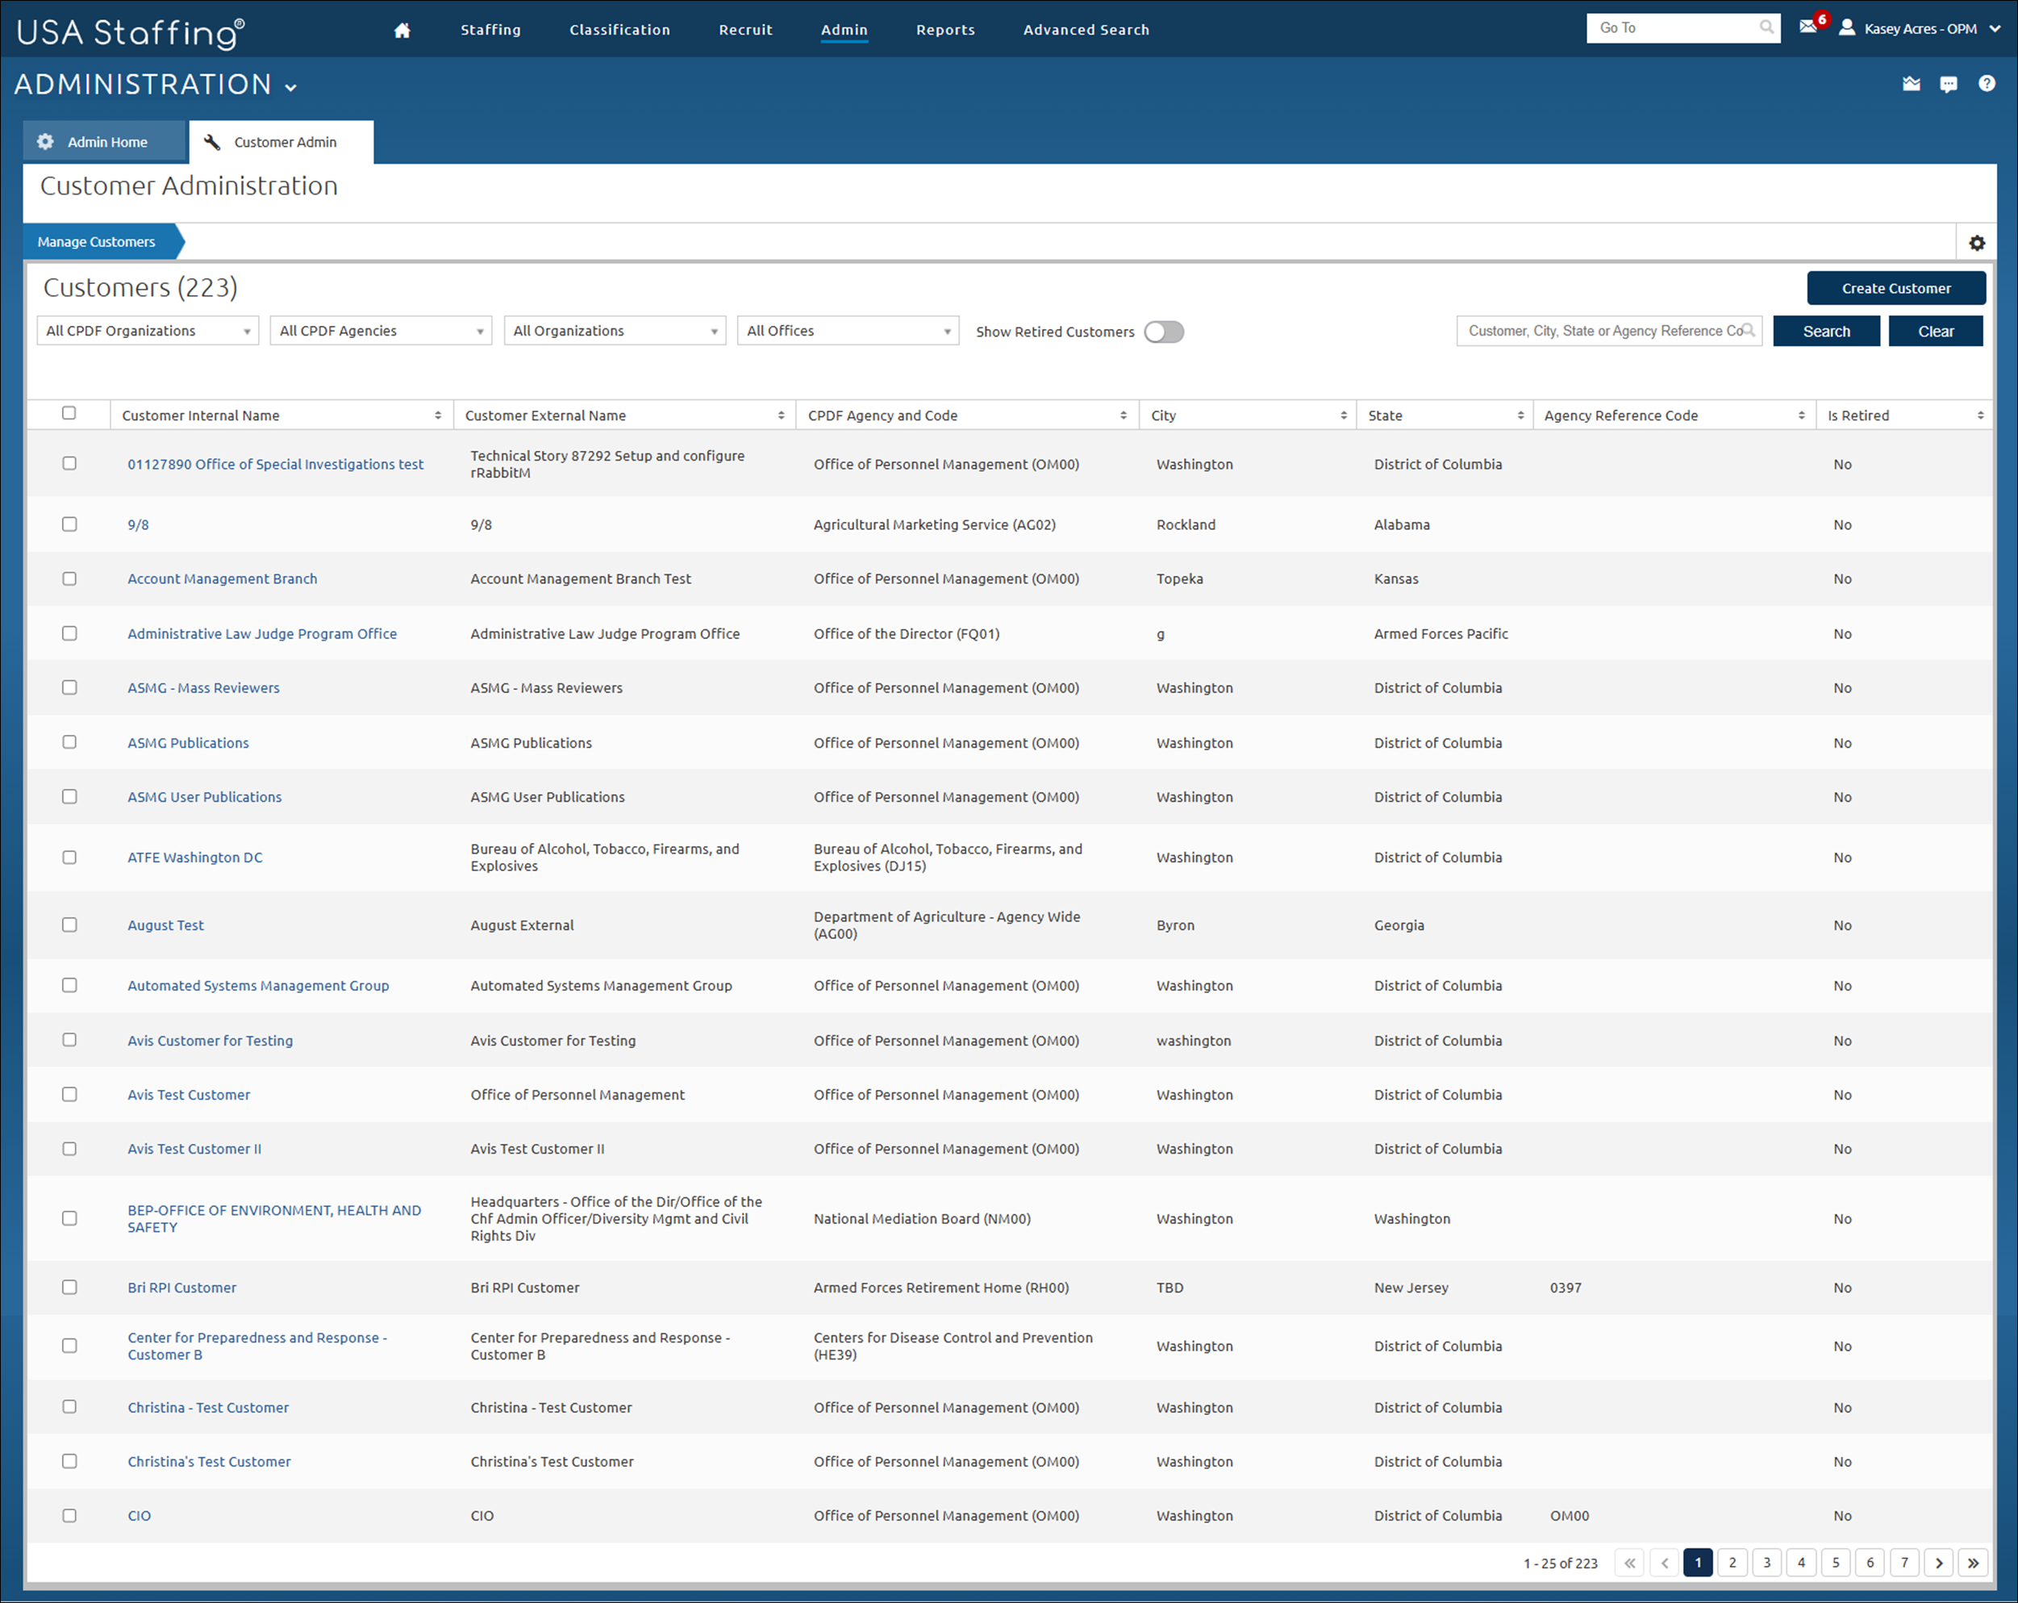Open All Organizations dropdown

(x=615, y=331)
